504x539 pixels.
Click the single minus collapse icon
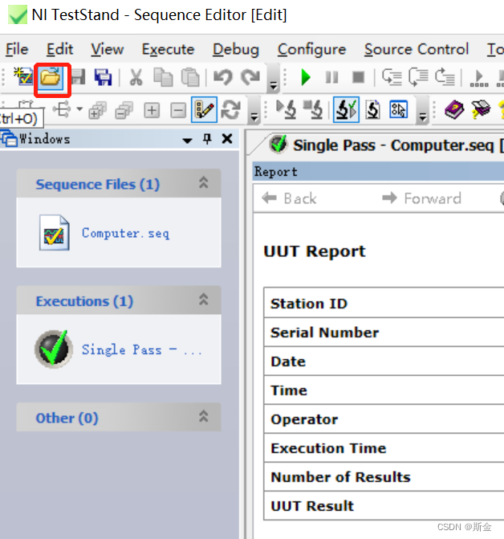178,111
